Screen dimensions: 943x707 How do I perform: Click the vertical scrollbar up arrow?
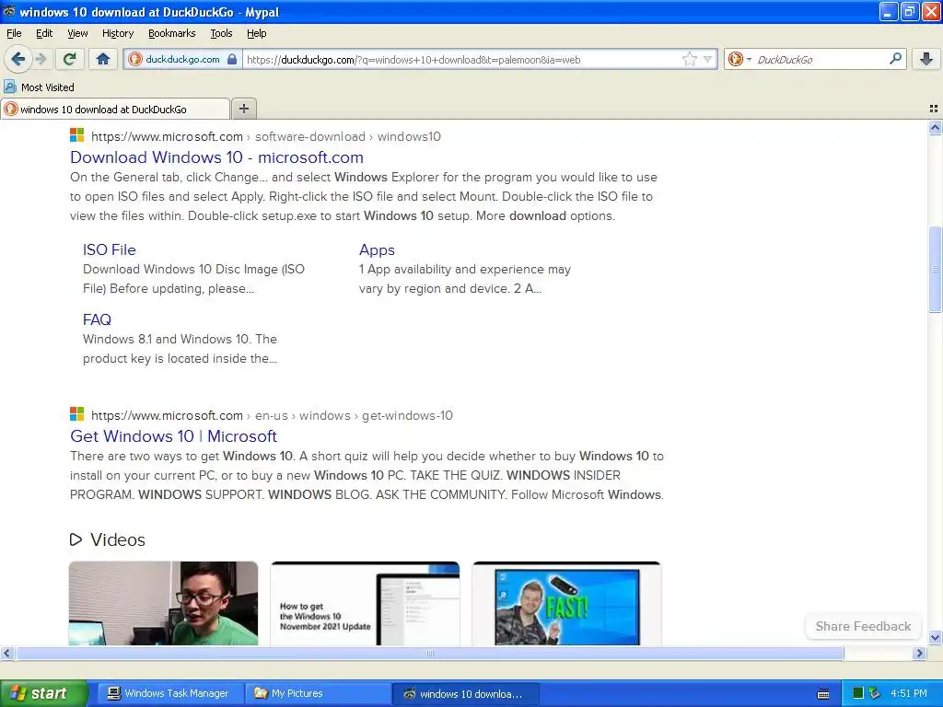935,127
